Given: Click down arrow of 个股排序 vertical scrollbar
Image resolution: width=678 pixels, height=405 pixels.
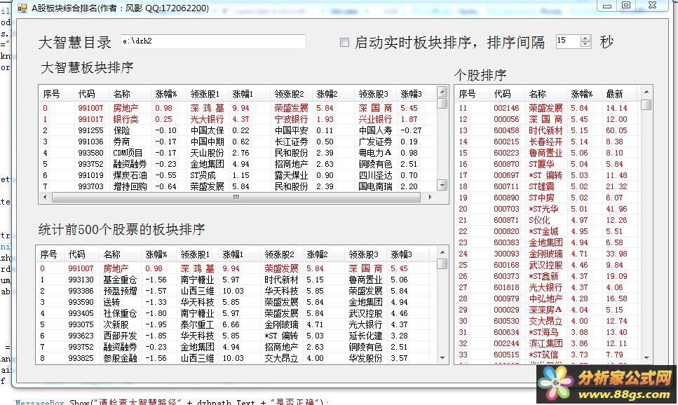Looking at the screenshot, I should [646, 358].
